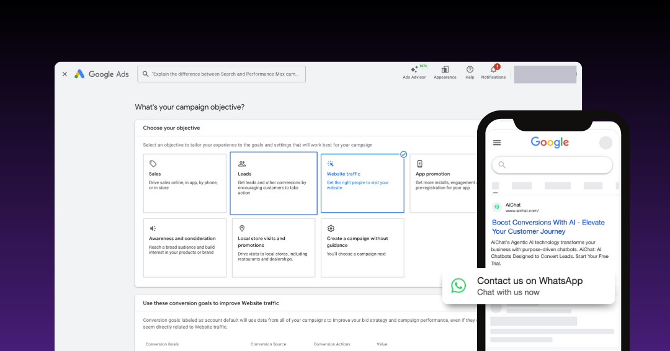Click the Google Ads logo

[102, 74]
